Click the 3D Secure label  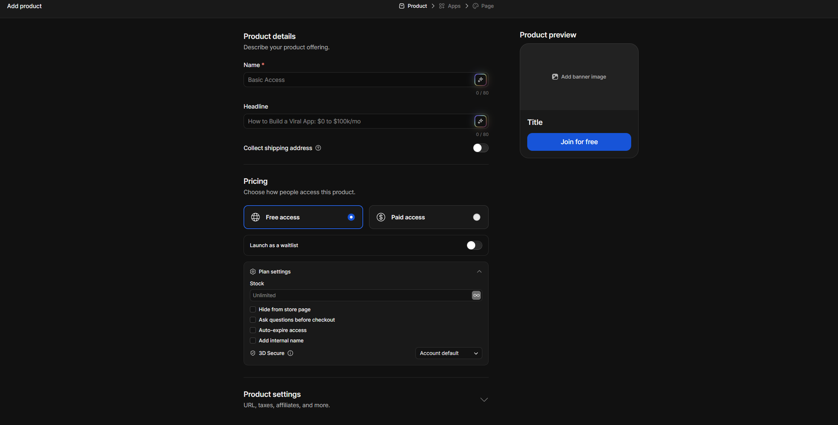click(271, 353)
